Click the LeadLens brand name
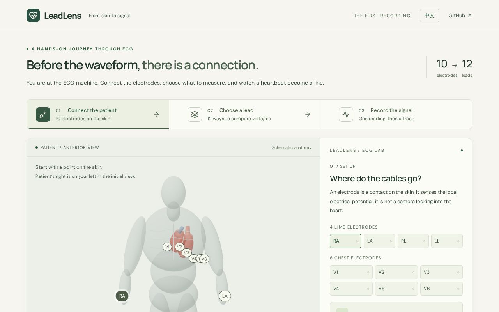This screenshot has width=499, height=312. (x=63, y=16)
